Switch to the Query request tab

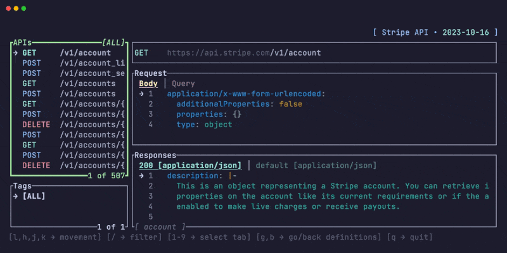click(183, 83)
